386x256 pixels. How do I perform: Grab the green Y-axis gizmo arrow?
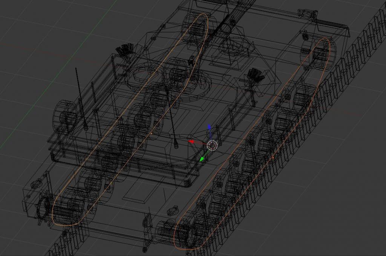tap(202, 159)
